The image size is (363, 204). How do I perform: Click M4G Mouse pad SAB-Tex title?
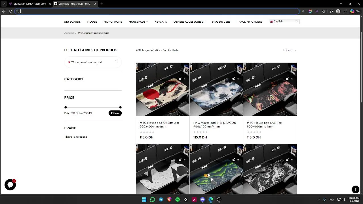264,125
